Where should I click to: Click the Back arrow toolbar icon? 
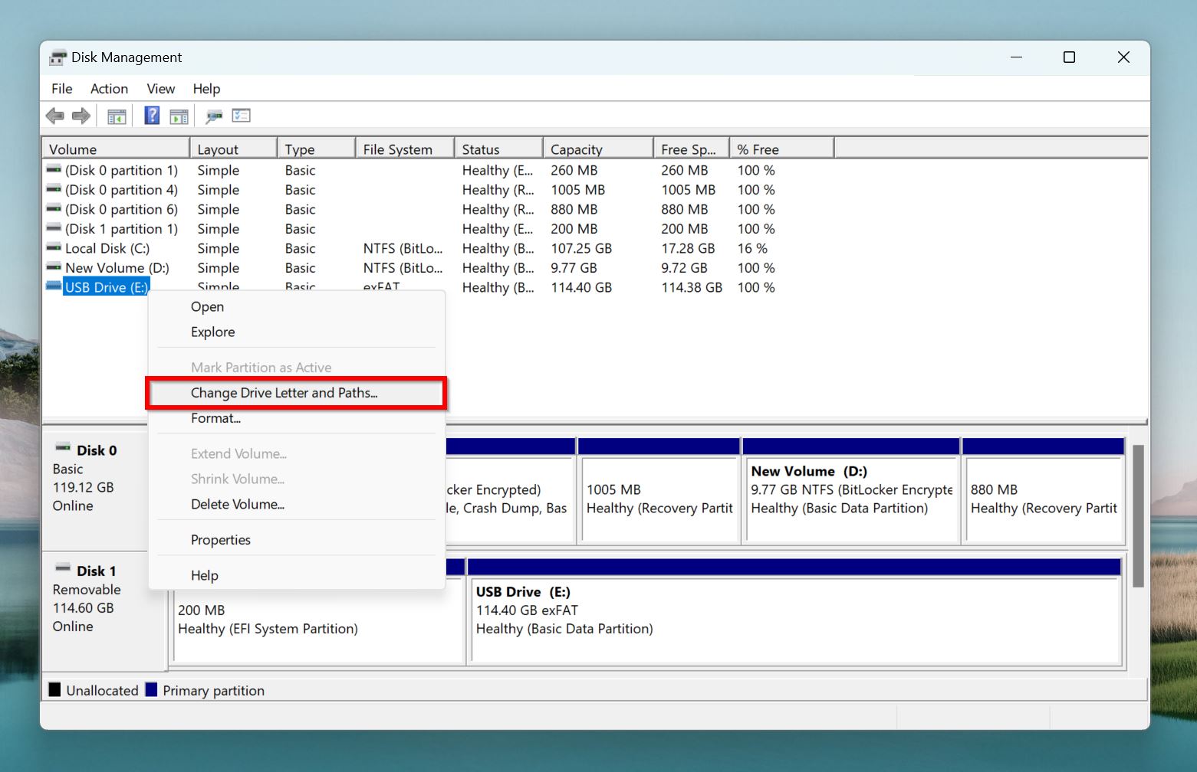(x=54, y=116)
